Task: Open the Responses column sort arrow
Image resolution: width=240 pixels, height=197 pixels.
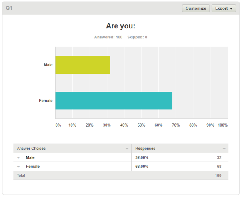Action: [224, 149]
